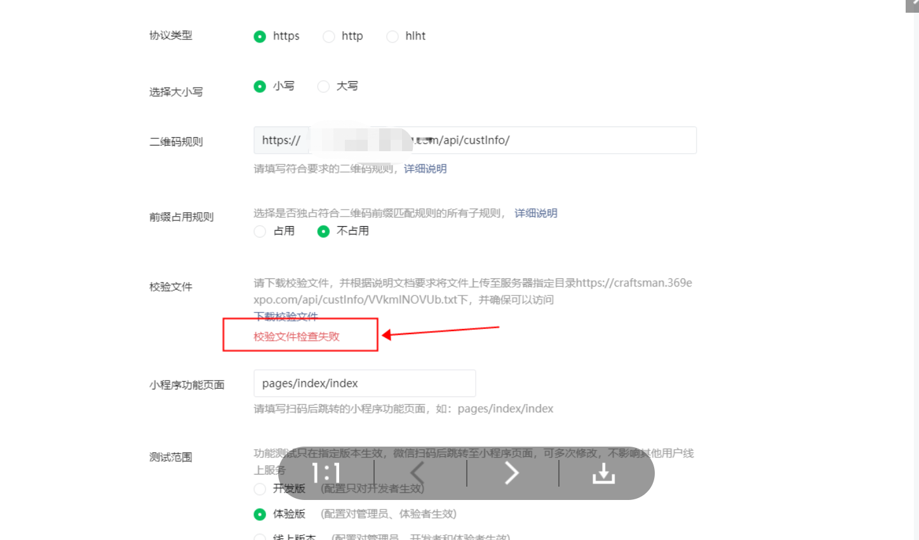Screen dimensions: 919x540
Task: Open 详细说明 link under 二维码规则
Action: (x=426, y=168)
